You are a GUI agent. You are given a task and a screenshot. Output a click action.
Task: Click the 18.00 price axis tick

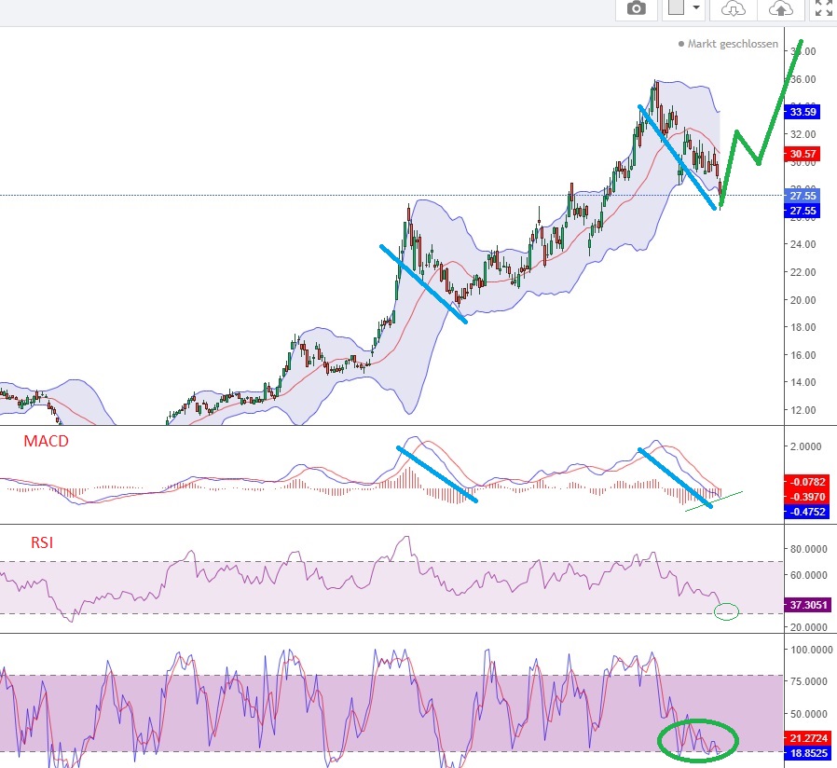tap(803, 327)
